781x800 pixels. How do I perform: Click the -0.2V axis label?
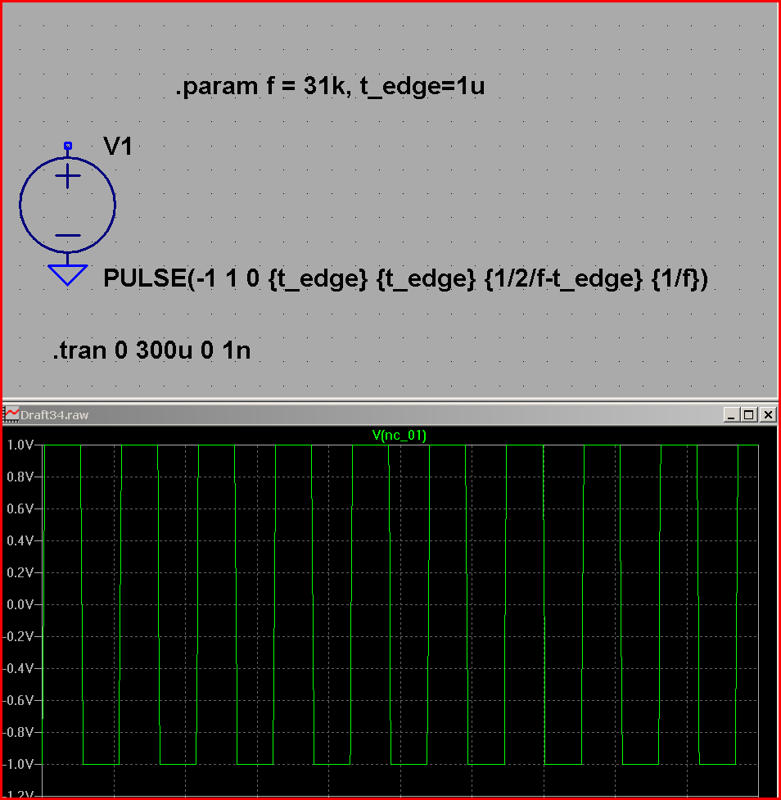pos(18,636)
